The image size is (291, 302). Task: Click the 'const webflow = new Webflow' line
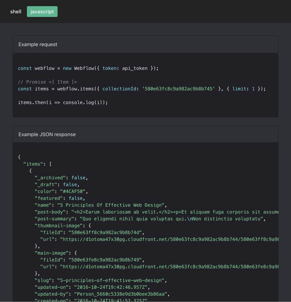[88, 68]
